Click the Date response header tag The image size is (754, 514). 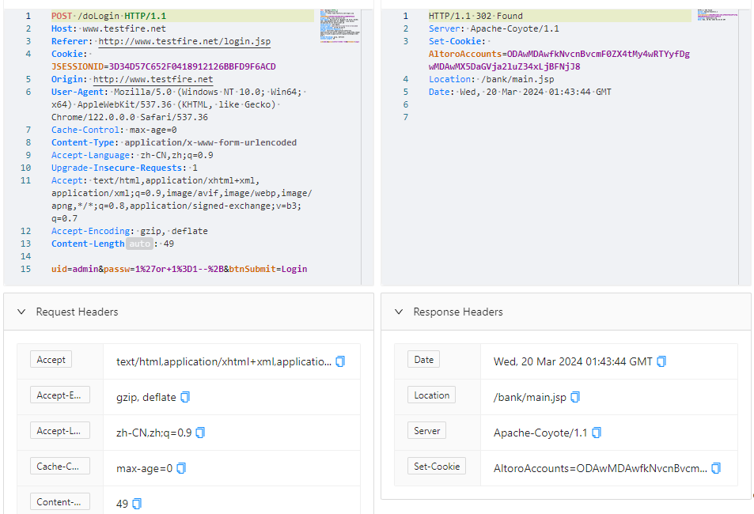click(x=423, y=359)
